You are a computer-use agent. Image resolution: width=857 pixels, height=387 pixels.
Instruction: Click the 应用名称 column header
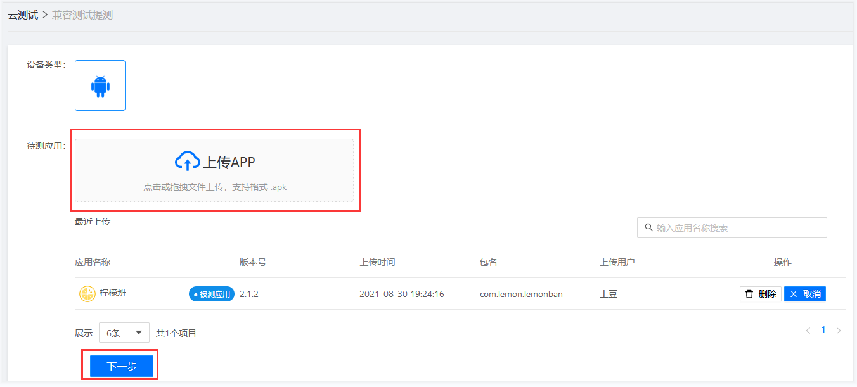93,262
